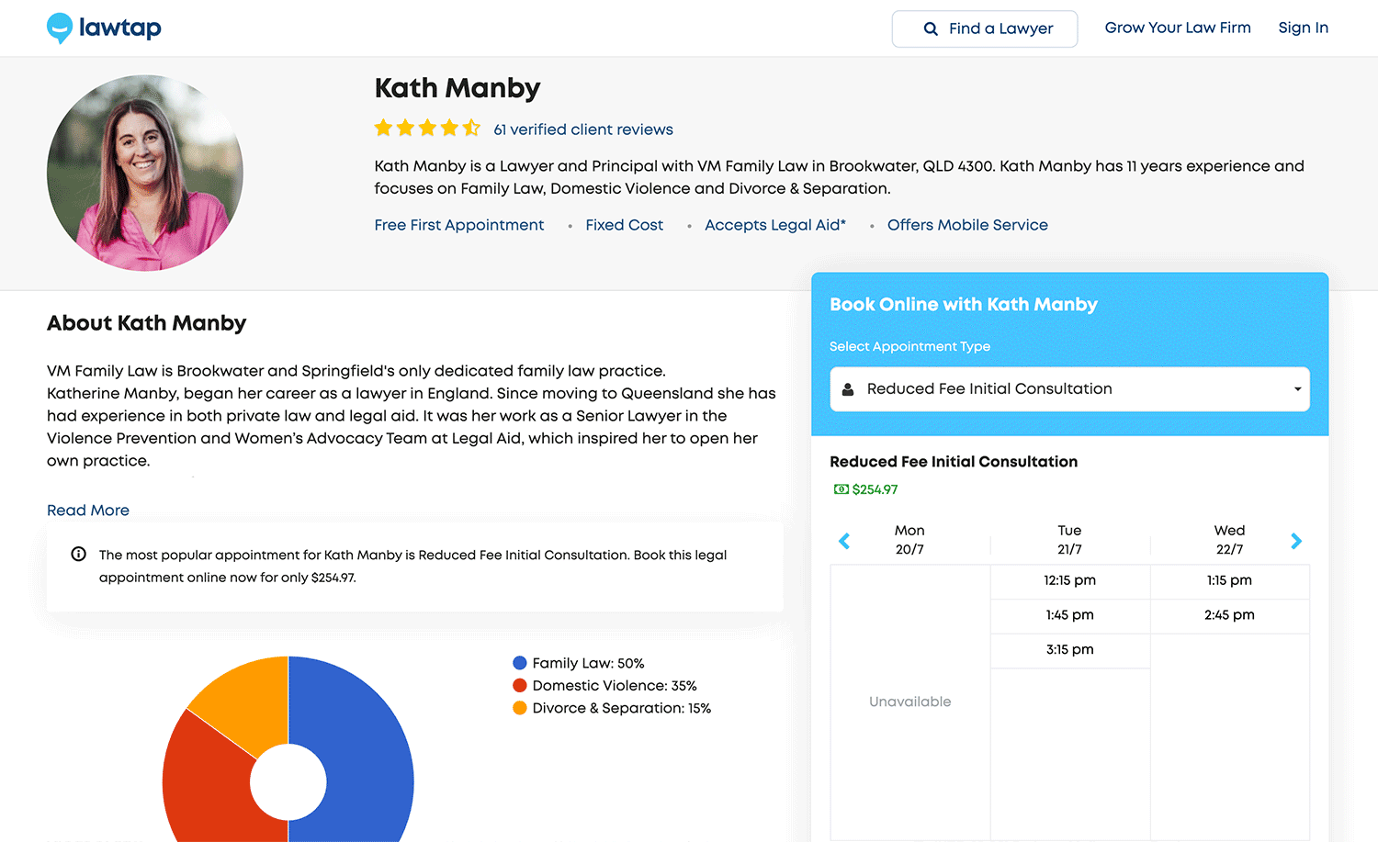Go to previous dates with left arrow
The image size is (1378, 842).
point(844,541)
